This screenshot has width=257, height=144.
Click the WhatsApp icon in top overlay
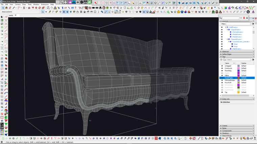(x=90, y=2)
